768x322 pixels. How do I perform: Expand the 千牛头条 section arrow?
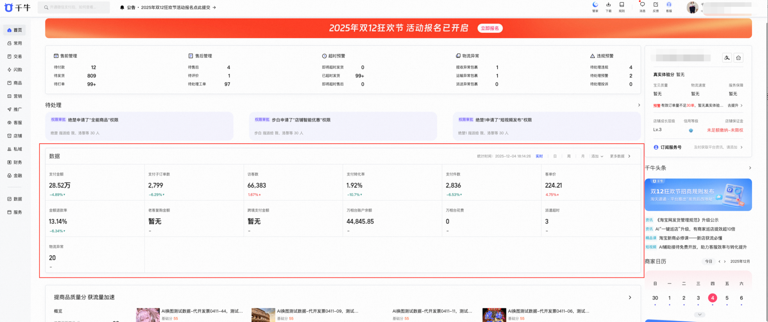pyautogui.click(x=750, y=168)
